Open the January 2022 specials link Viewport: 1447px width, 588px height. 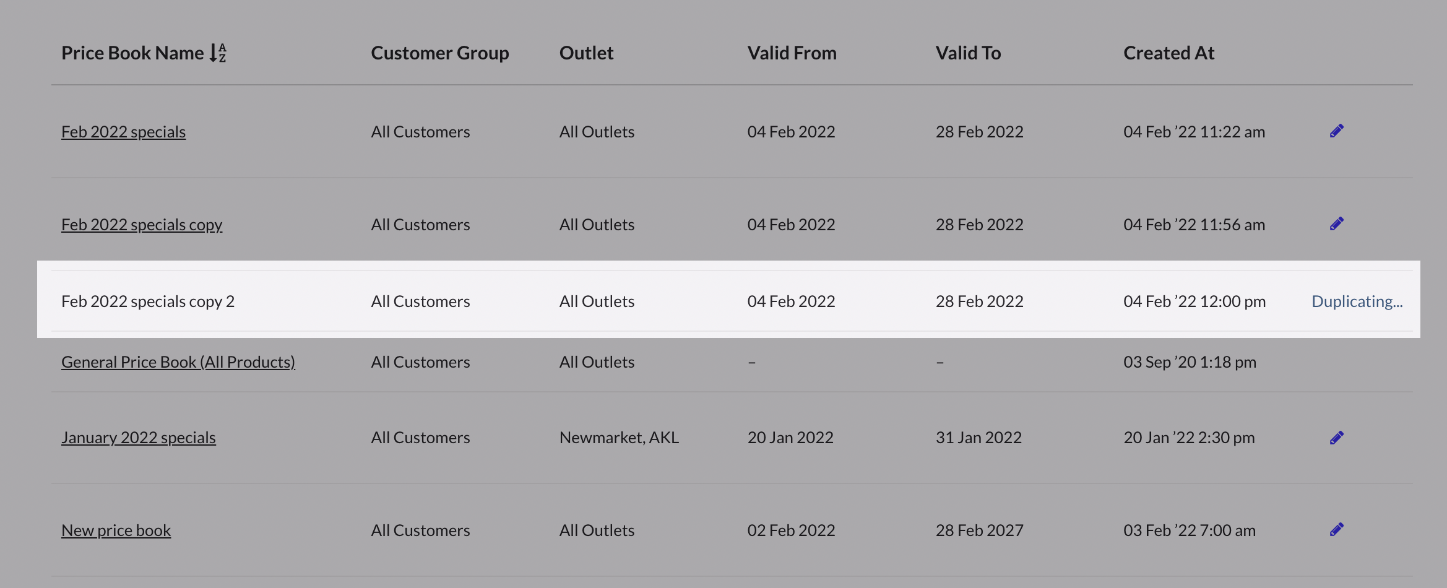(x=139, y=438)
